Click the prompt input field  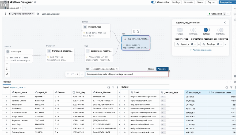click(x=127, y=74)
